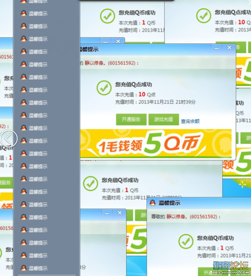This screenshot has height=276, width=251.
Task: Close the window overlapping the lower 5 banner
Action: pyautogui.click(x=120, y=213)
